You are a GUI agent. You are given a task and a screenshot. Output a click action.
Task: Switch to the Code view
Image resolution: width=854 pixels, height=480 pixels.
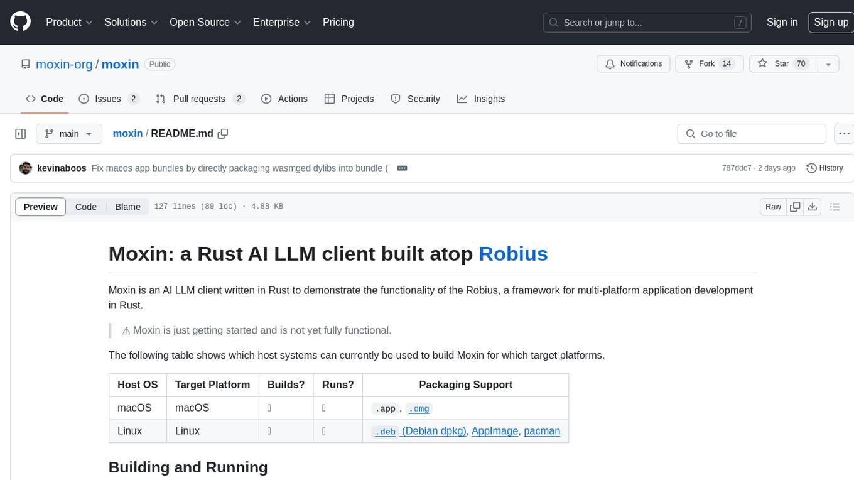(x=86, y=207)
